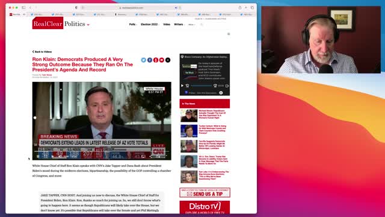Go back with Safari's back arrow

pyautogui.click(x=31, y=8)
